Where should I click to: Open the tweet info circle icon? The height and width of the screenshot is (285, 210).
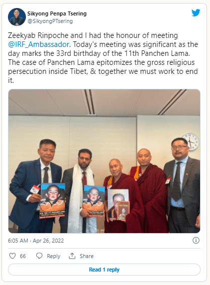(x=196, y=240)
